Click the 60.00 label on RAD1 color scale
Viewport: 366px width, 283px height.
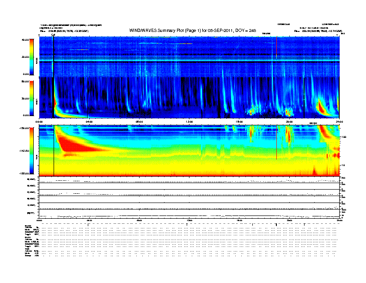pyautogui.click(x=25, y=81)
